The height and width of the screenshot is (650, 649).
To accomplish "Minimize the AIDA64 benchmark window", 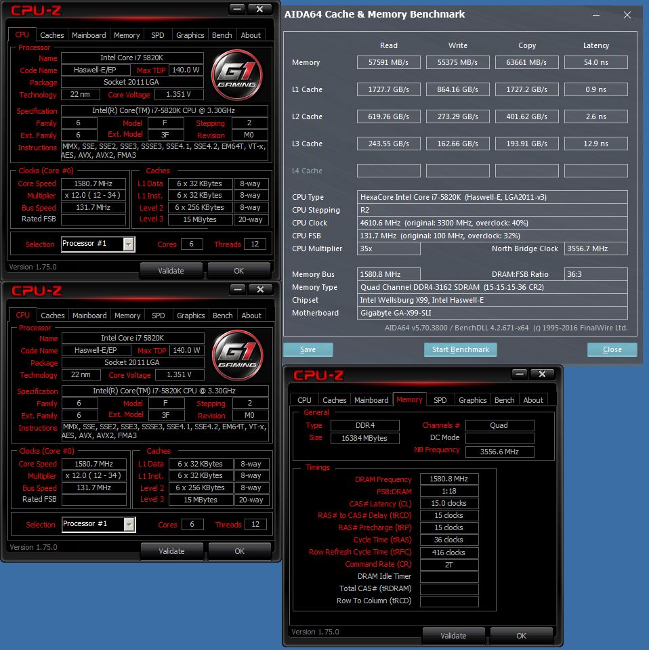I will tap(596, 15).
